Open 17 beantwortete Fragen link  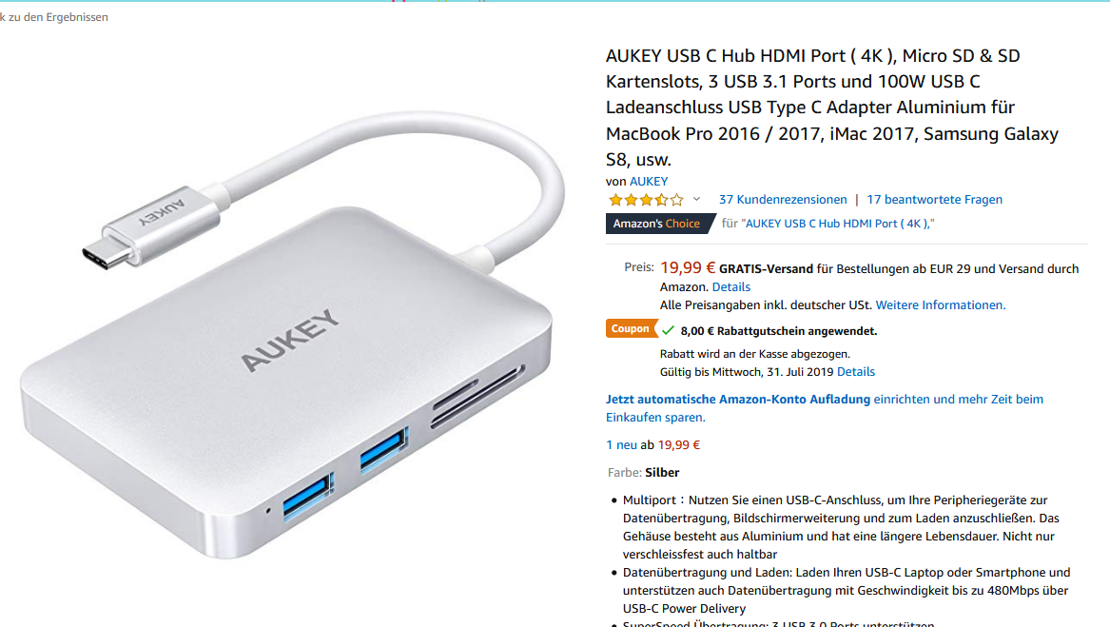[934, 200]
